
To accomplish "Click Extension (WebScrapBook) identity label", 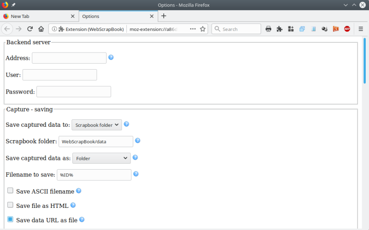I will coord(91,29).
